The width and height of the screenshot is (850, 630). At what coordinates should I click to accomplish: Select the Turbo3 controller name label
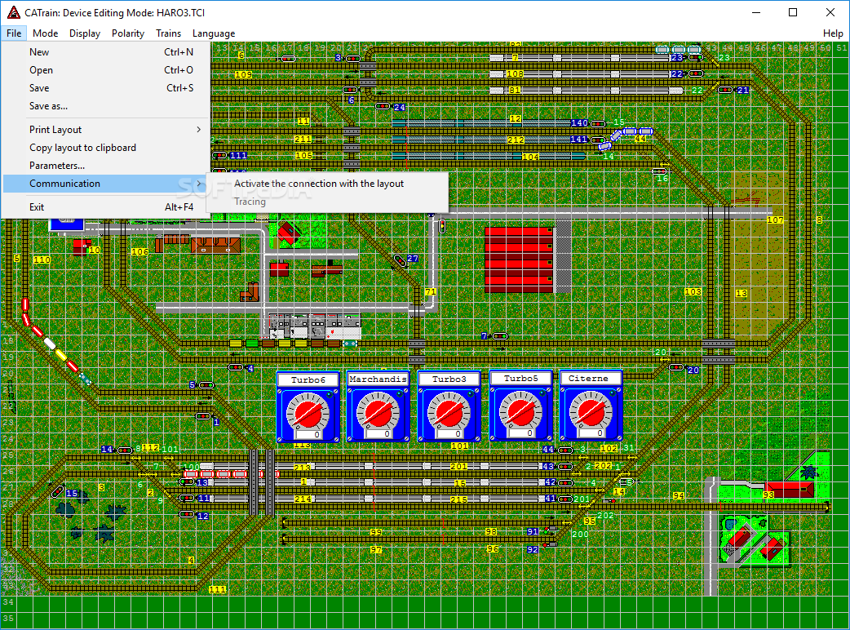tap(449, 379)
